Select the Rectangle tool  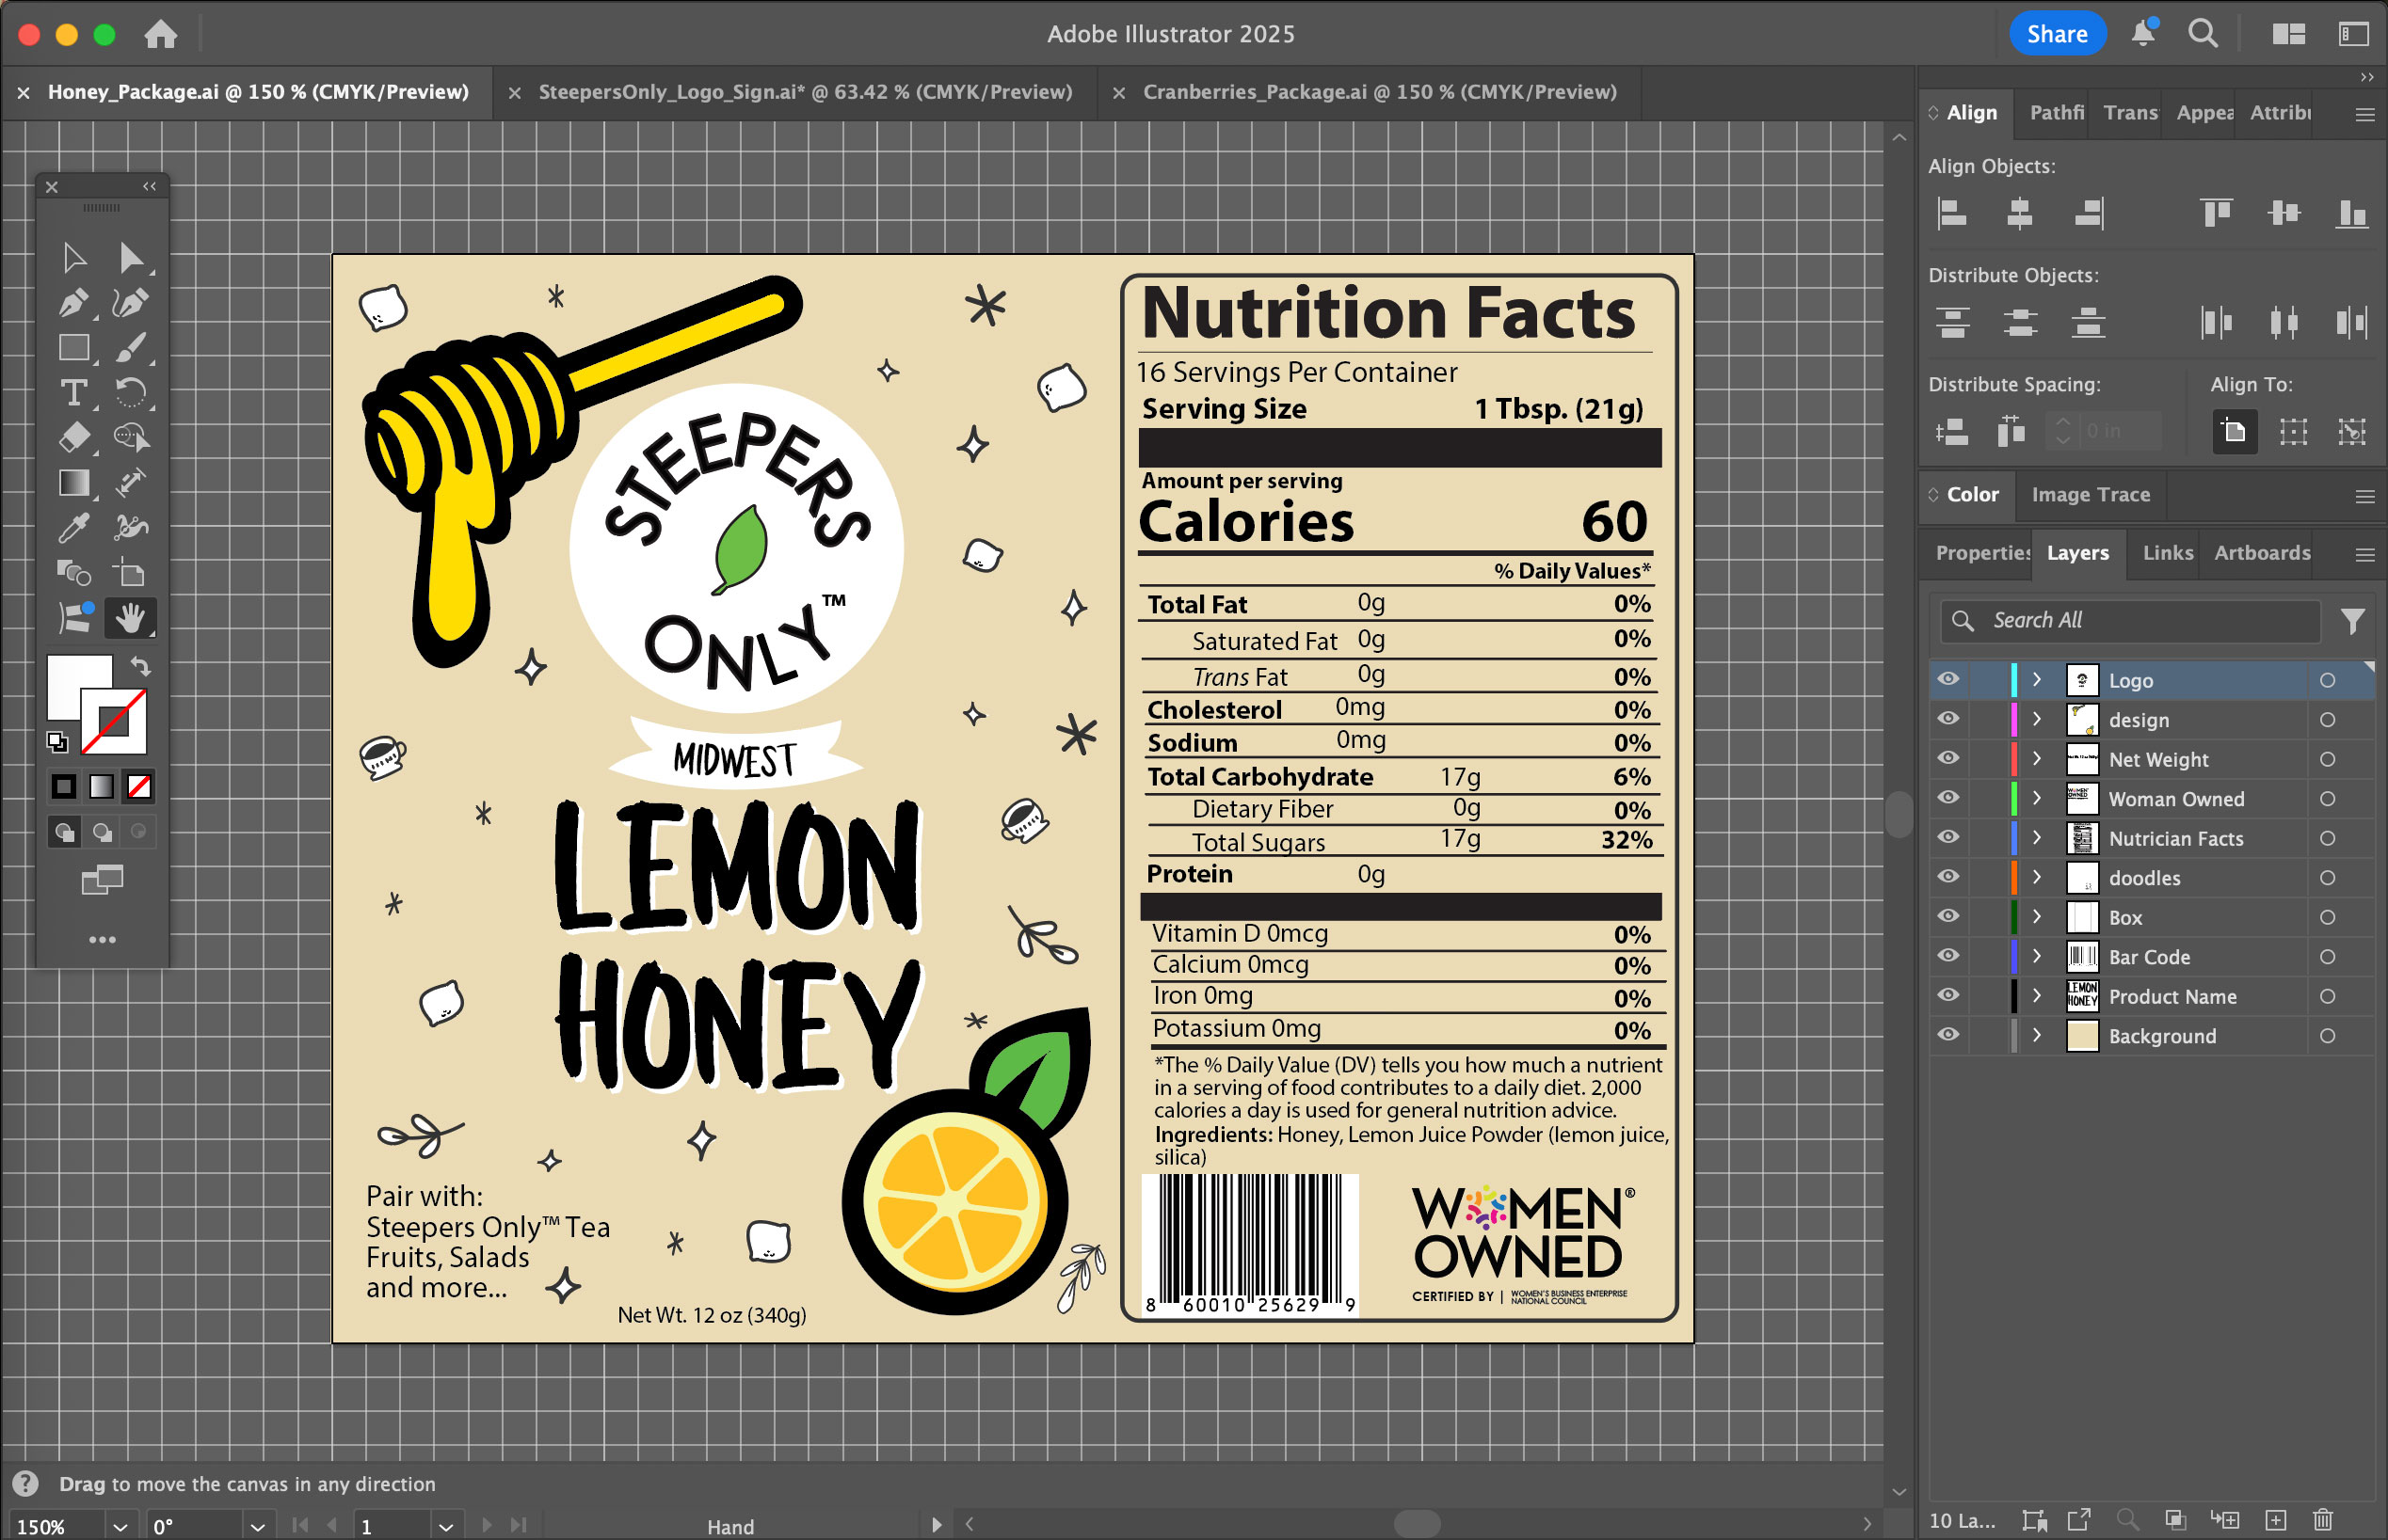coord(73,347)
